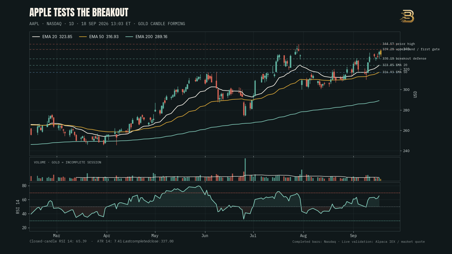Click the EMA 50 316.93 legend entry
The width and height of the screenshot is (452, 254).
[99, 37]
